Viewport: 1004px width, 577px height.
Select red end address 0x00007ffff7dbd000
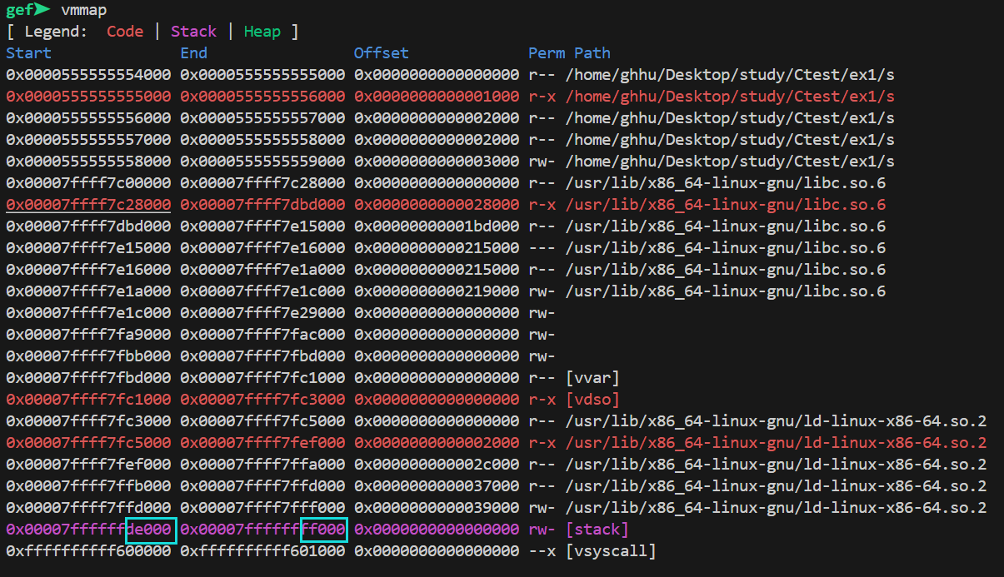262,205
